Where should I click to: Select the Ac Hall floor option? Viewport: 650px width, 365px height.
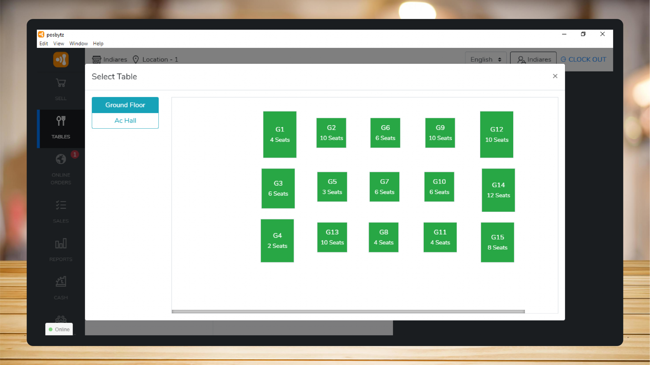125,120
